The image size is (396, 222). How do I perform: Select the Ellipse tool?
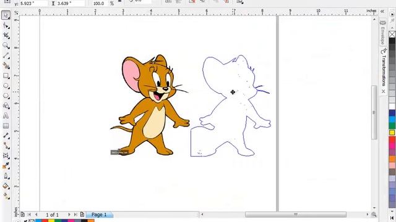pyautogui.click(x=6, y=86)
